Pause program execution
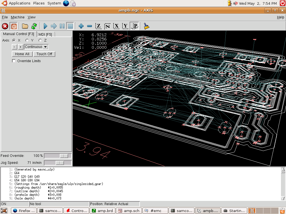 pos(62,26)
